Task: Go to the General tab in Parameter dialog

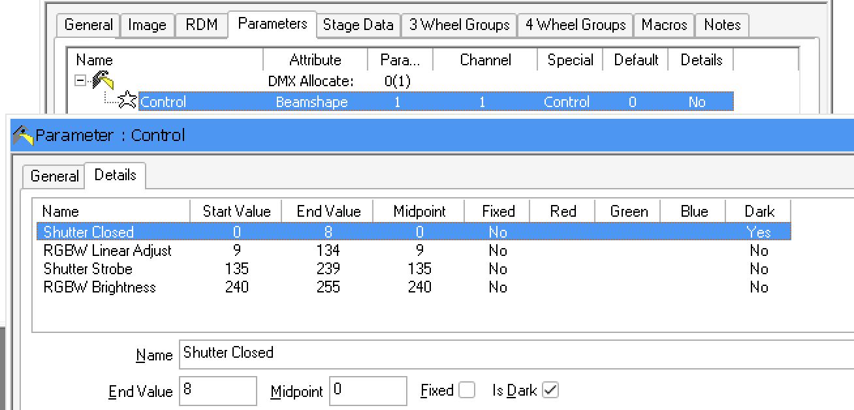Action: tap(54, 176)
